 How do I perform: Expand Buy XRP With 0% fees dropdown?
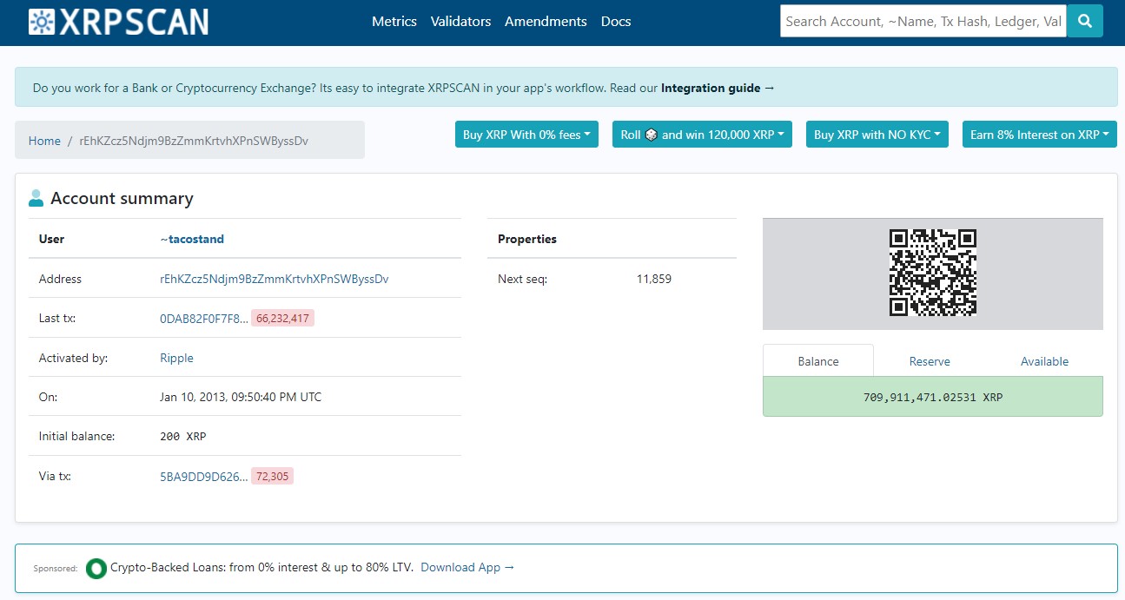coord(526,135)
